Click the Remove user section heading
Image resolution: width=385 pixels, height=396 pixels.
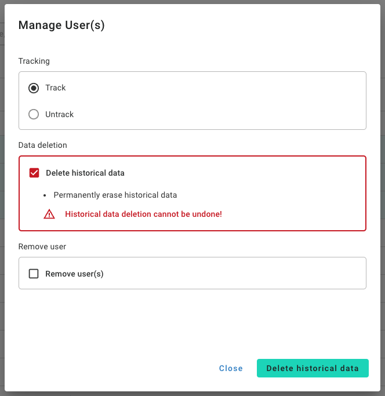click(x=42, y=246)
